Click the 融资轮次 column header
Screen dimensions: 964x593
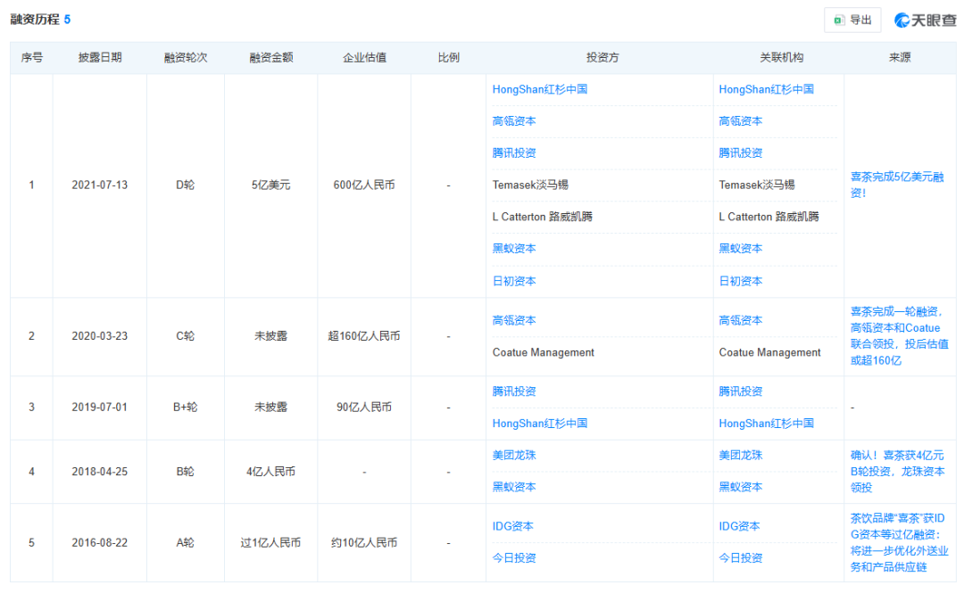coord(185,58)
